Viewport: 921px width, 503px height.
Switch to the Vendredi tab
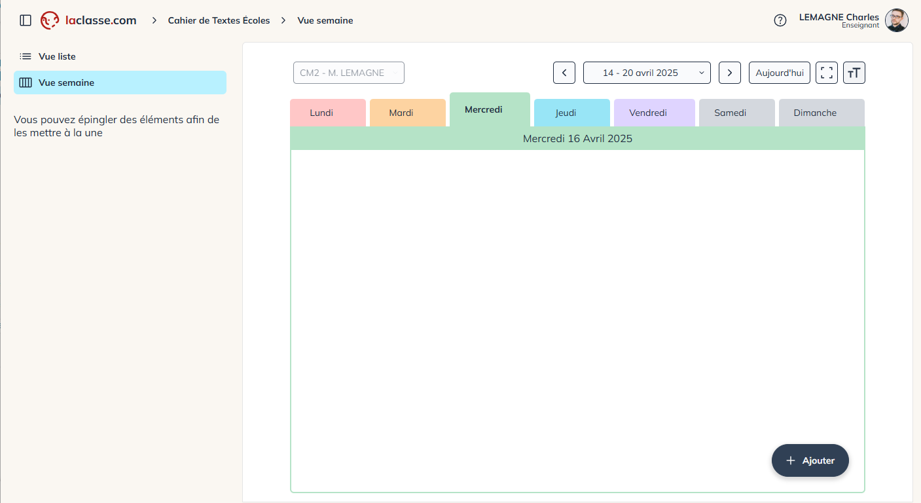point(648,113)
